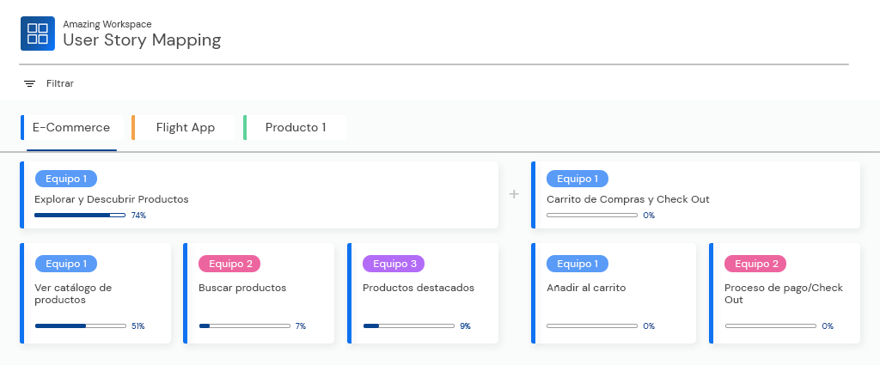
Task: Click Equipo 1 badge on Ver catálogo card
Action: [66, 264]
